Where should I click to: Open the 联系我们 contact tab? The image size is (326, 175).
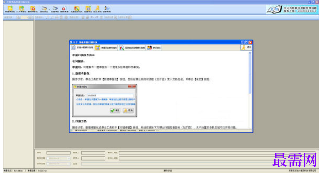tap(154, 48)
